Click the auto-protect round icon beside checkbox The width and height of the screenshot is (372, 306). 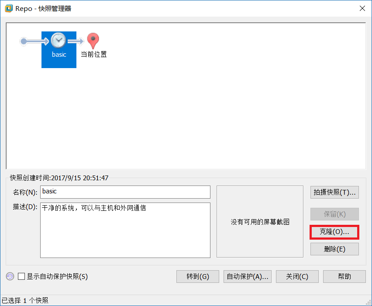(10, 276)
